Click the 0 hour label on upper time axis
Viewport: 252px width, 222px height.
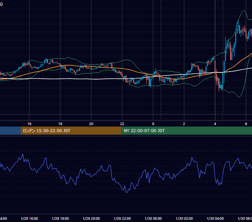pos(153,124)
